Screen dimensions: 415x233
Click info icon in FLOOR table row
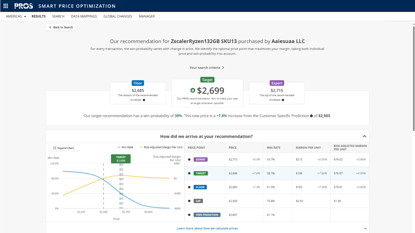click(189, 187)
